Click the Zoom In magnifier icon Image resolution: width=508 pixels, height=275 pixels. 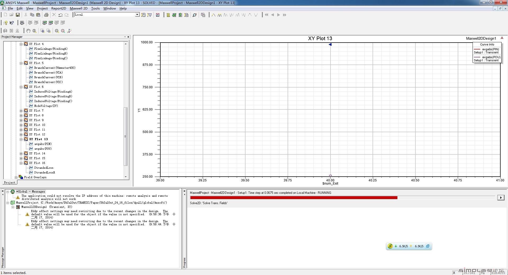coord(42,31)
